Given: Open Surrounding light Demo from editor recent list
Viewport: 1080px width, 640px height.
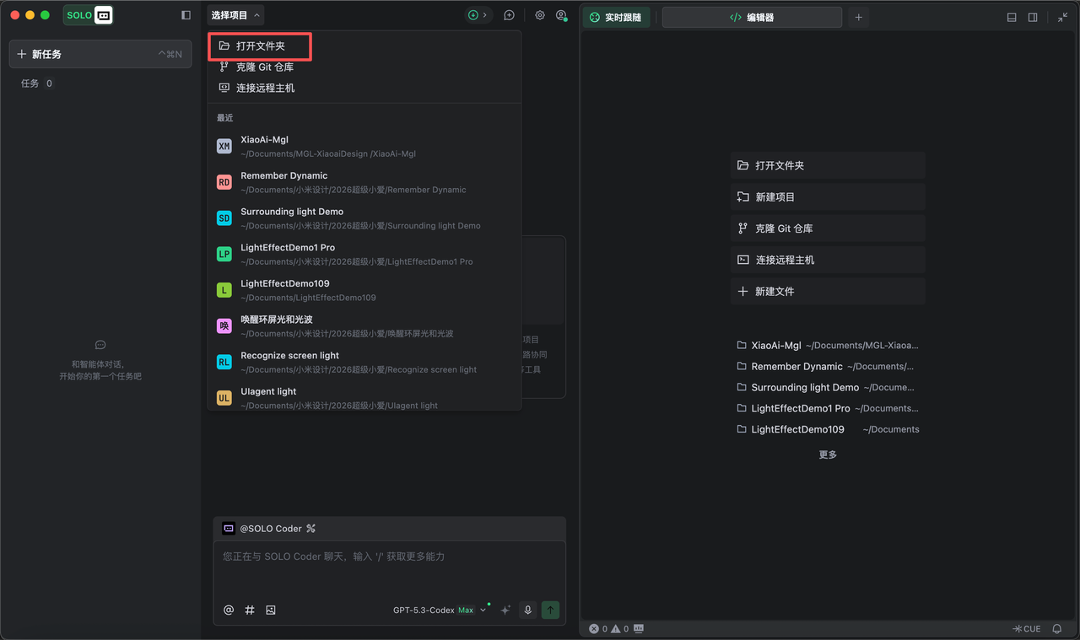Looking at the screenshot, I should point(828,387).
